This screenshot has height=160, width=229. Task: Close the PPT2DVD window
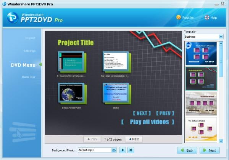pos(223,4)
